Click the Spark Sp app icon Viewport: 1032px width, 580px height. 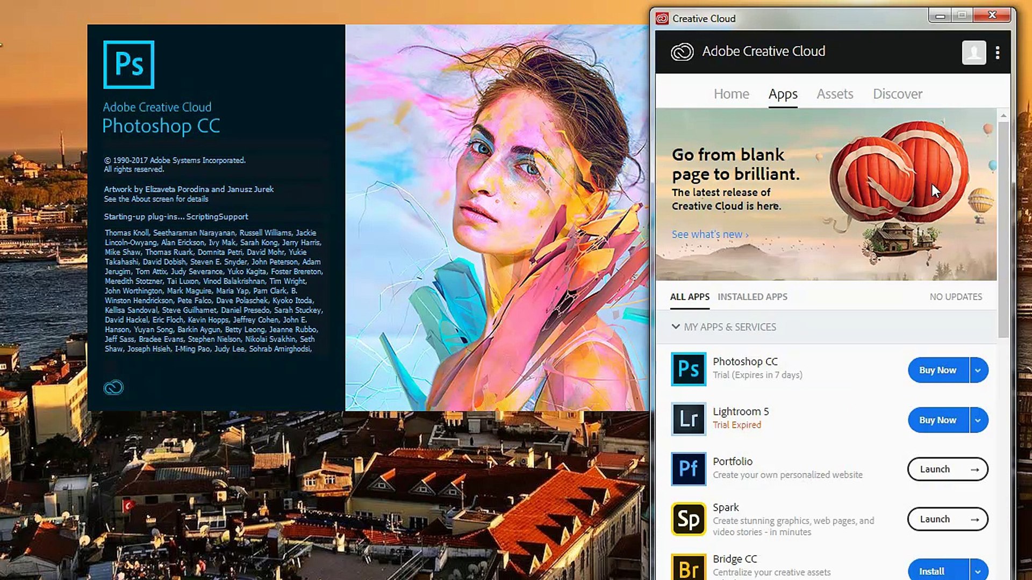pos(688,519)
